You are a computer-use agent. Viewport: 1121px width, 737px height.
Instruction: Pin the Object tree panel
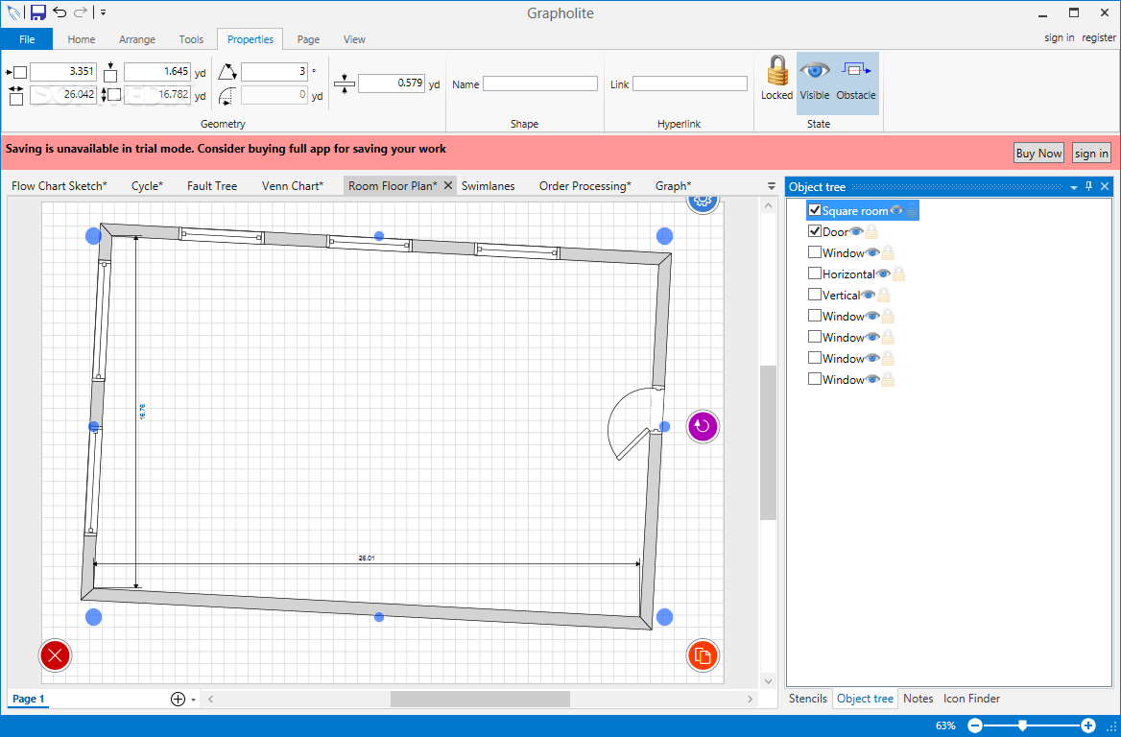[1088, 186]
